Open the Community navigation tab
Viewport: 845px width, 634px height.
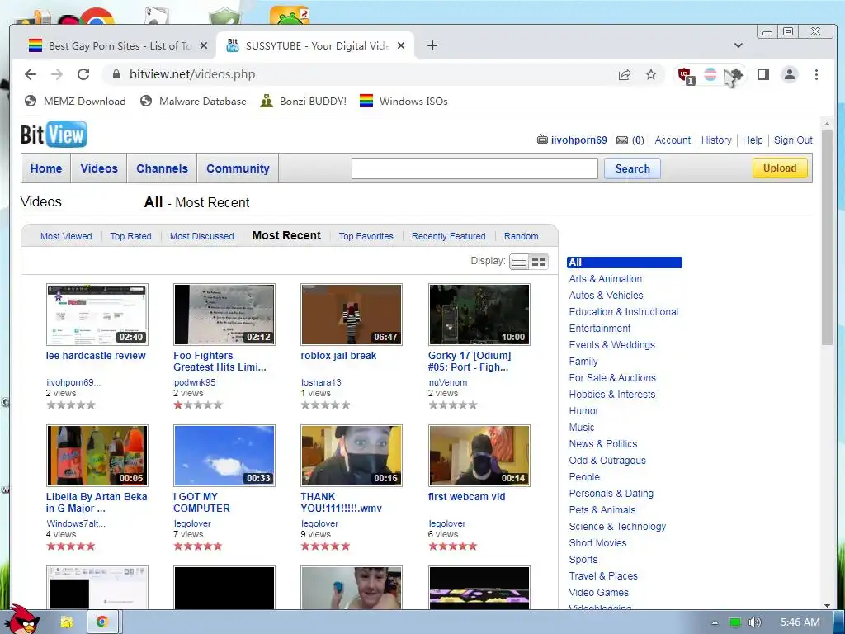tap(238, 168)
